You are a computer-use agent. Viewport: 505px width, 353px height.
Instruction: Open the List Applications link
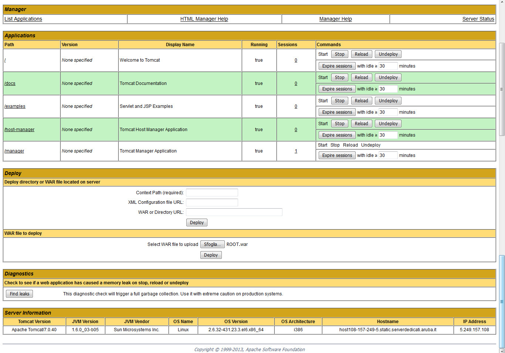[x=23, y=19]
